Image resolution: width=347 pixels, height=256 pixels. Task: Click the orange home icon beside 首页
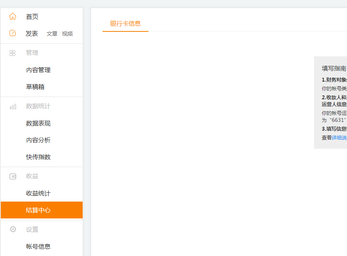click(13, 16)
